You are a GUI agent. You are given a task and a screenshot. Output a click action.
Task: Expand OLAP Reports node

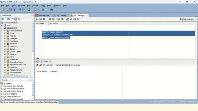pyautogui.click(x=2, y=94)
